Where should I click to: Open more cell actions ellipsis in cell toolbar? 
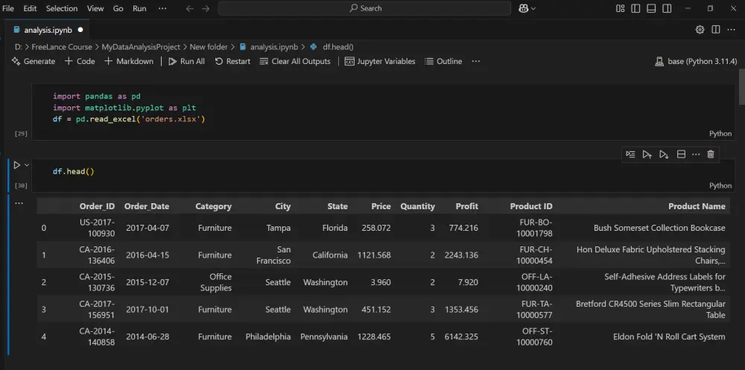(x=696, y=154)
